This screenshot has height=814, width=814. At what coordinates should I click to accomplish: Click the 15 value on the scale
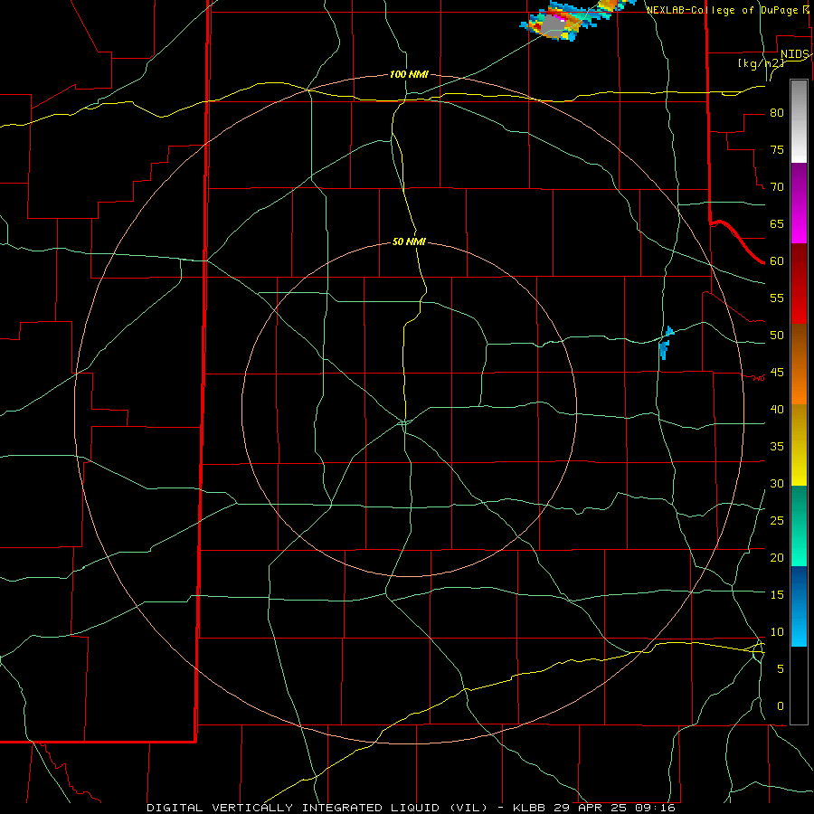pos(777,595)
